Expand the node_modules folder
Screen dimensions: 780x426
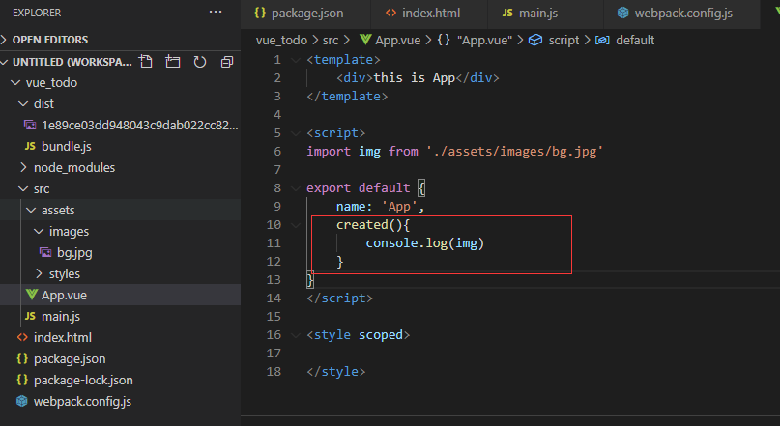tap(23, 167)
